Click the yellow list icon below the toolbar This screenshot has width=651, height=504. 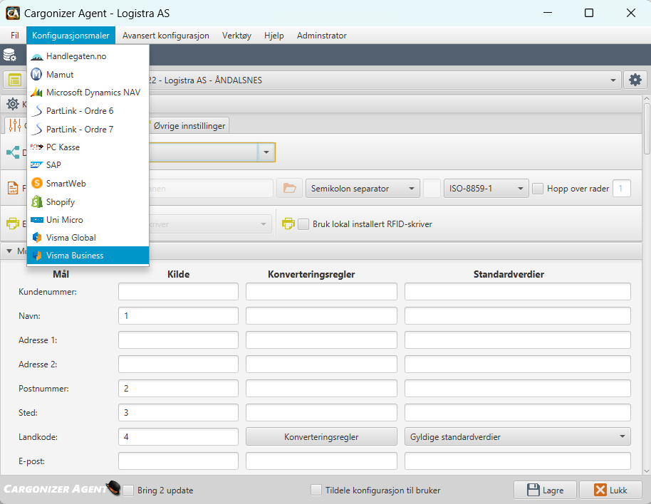pyautogui.click(x=16, y=79)
